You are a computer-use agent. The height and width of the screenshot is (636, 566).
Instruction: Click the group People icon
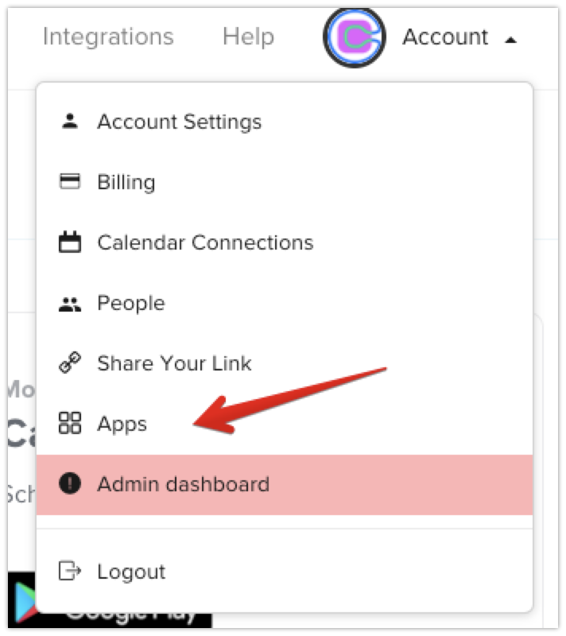click(x=70, y=304)
